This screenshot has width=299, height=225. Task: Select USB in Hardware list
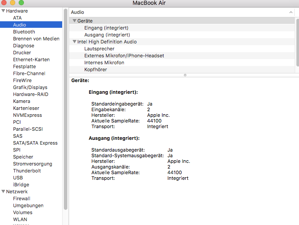pos(18,178)
